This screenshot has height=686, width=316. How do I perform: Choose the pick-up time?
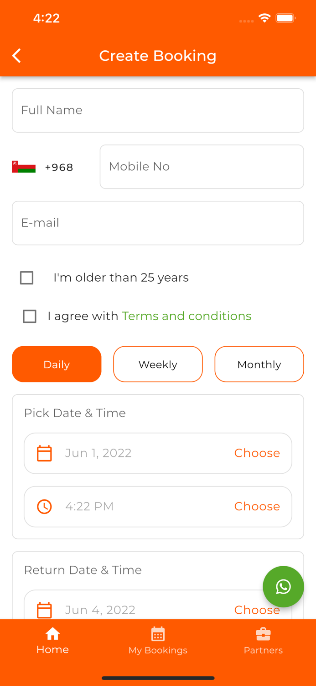[x=257, y=506]
